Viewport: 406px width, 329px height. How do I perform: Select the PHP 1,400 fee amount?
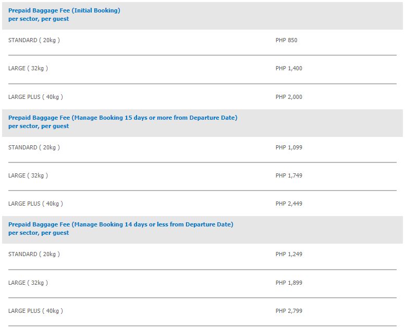[x=289, y=68]
